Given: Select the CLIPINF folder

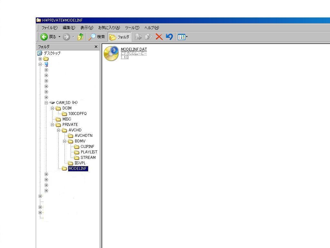Looking at the screenshot, I should click(x=87, y=147).
